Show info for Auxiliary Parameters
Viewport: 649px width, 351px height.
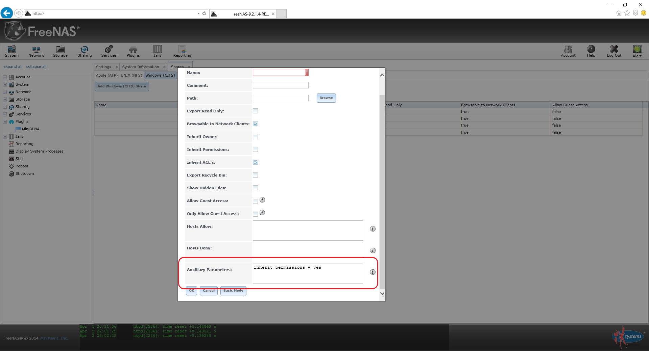tap(373, 272)
